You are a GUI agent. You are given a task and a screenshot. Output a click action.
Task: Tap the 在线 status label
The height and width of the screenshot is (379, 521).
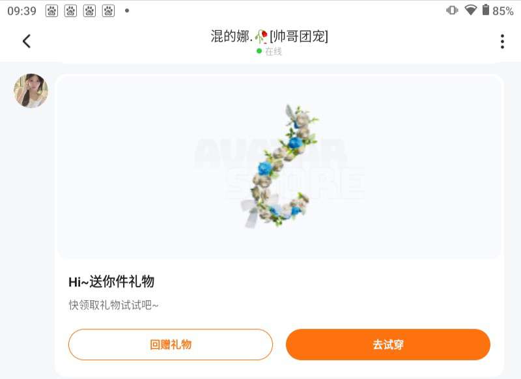(x=274, y=51)
